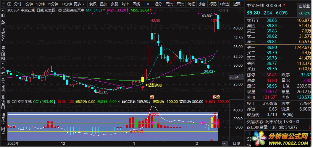Click the 跌停 limit-down price 33.87
Image resolution: width=313 pixels, height=148 pixels.
click(306, 75)
